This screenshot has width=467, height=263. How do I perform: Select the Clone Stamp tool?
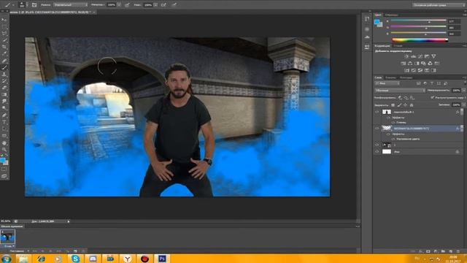[x=4, y=75]
